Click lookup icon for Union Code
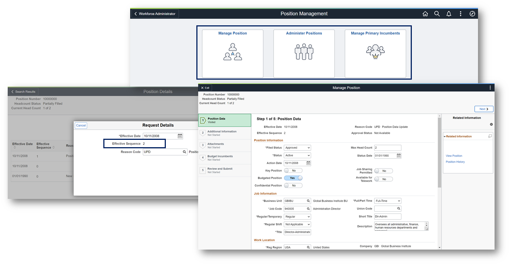Screen dimensions: 510x265 pyautogui.click(x=399, y=209)
